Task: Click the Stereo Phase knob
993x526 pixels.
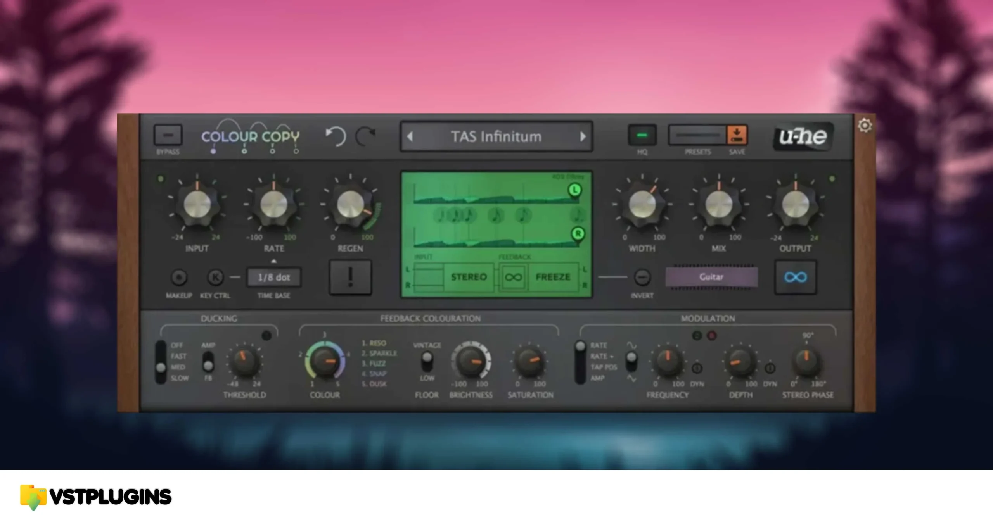Action: (x=806, y=361)
